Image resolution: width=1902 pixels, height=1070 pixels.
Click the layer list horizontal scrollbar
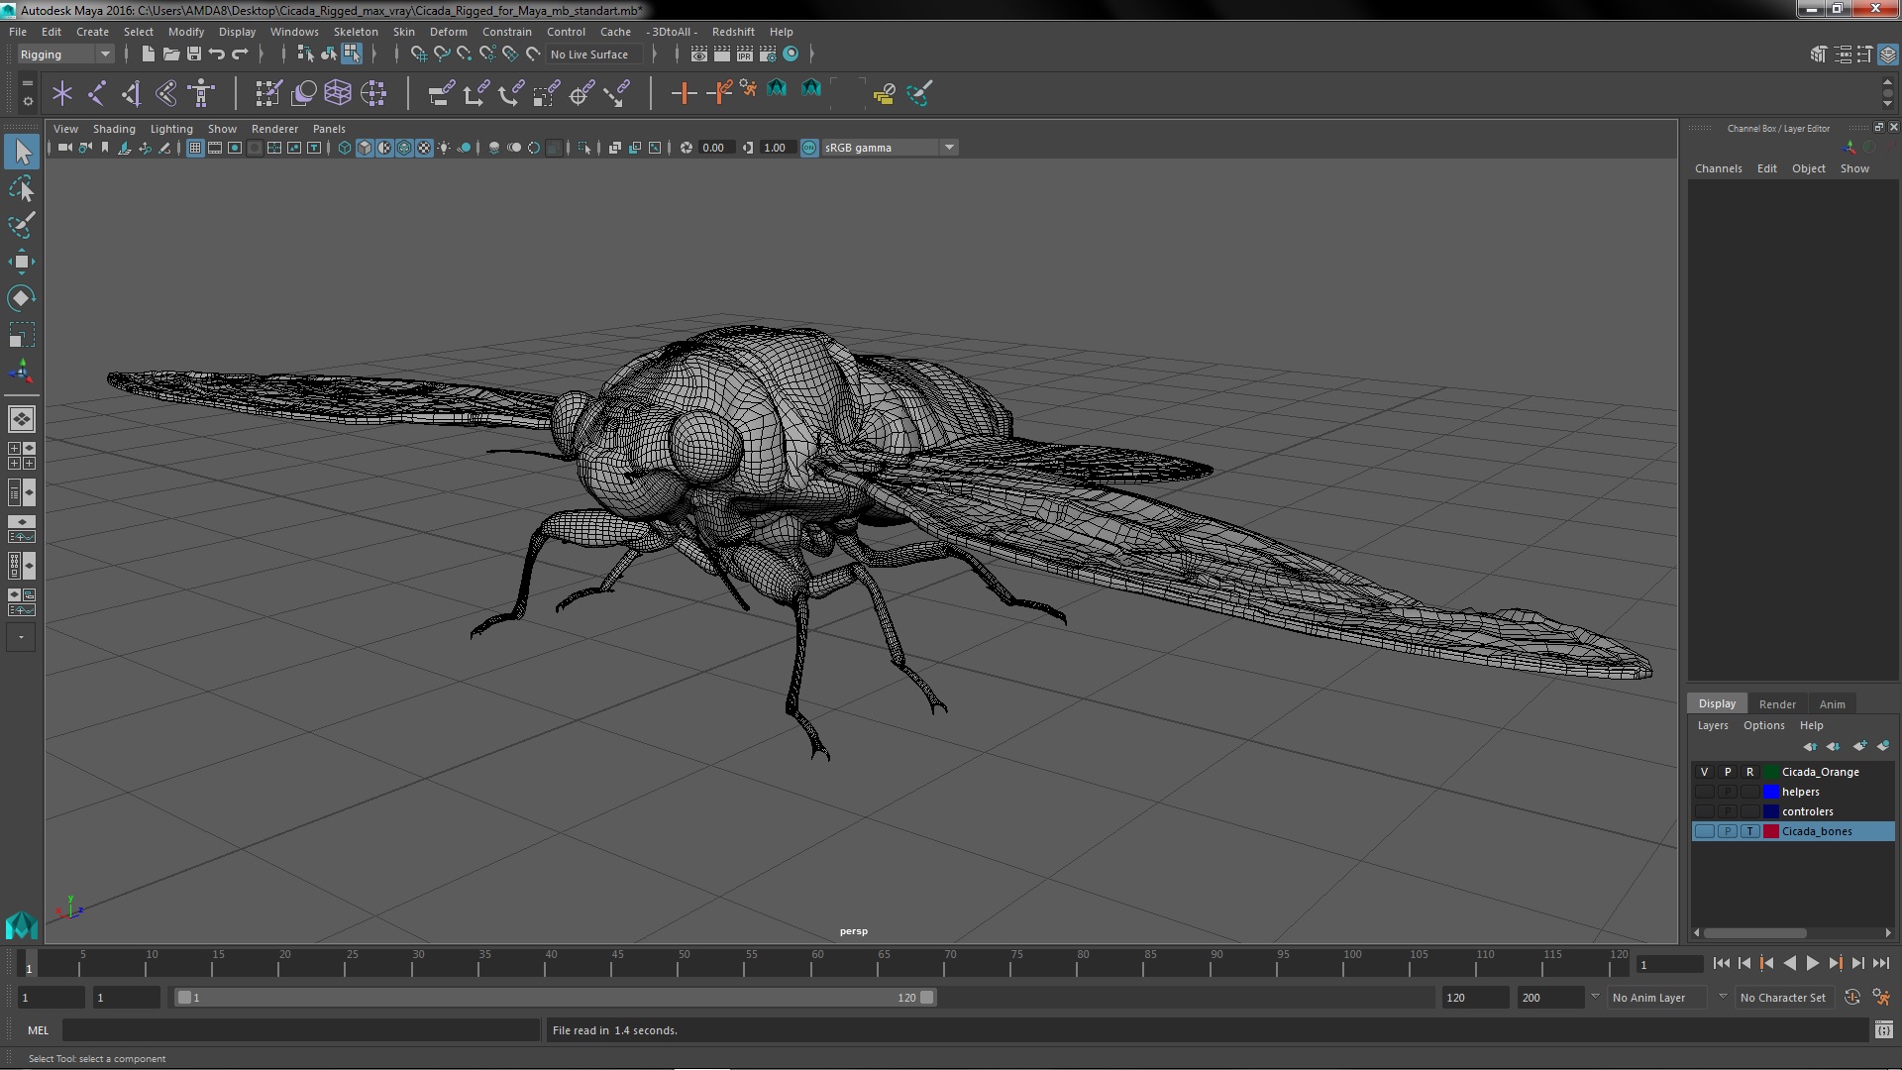(1754, 933)
